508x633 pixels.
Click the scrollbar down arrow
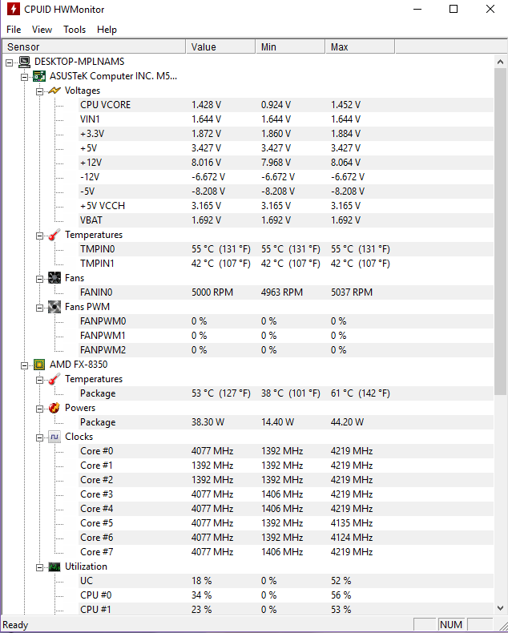tap(500, 608)
